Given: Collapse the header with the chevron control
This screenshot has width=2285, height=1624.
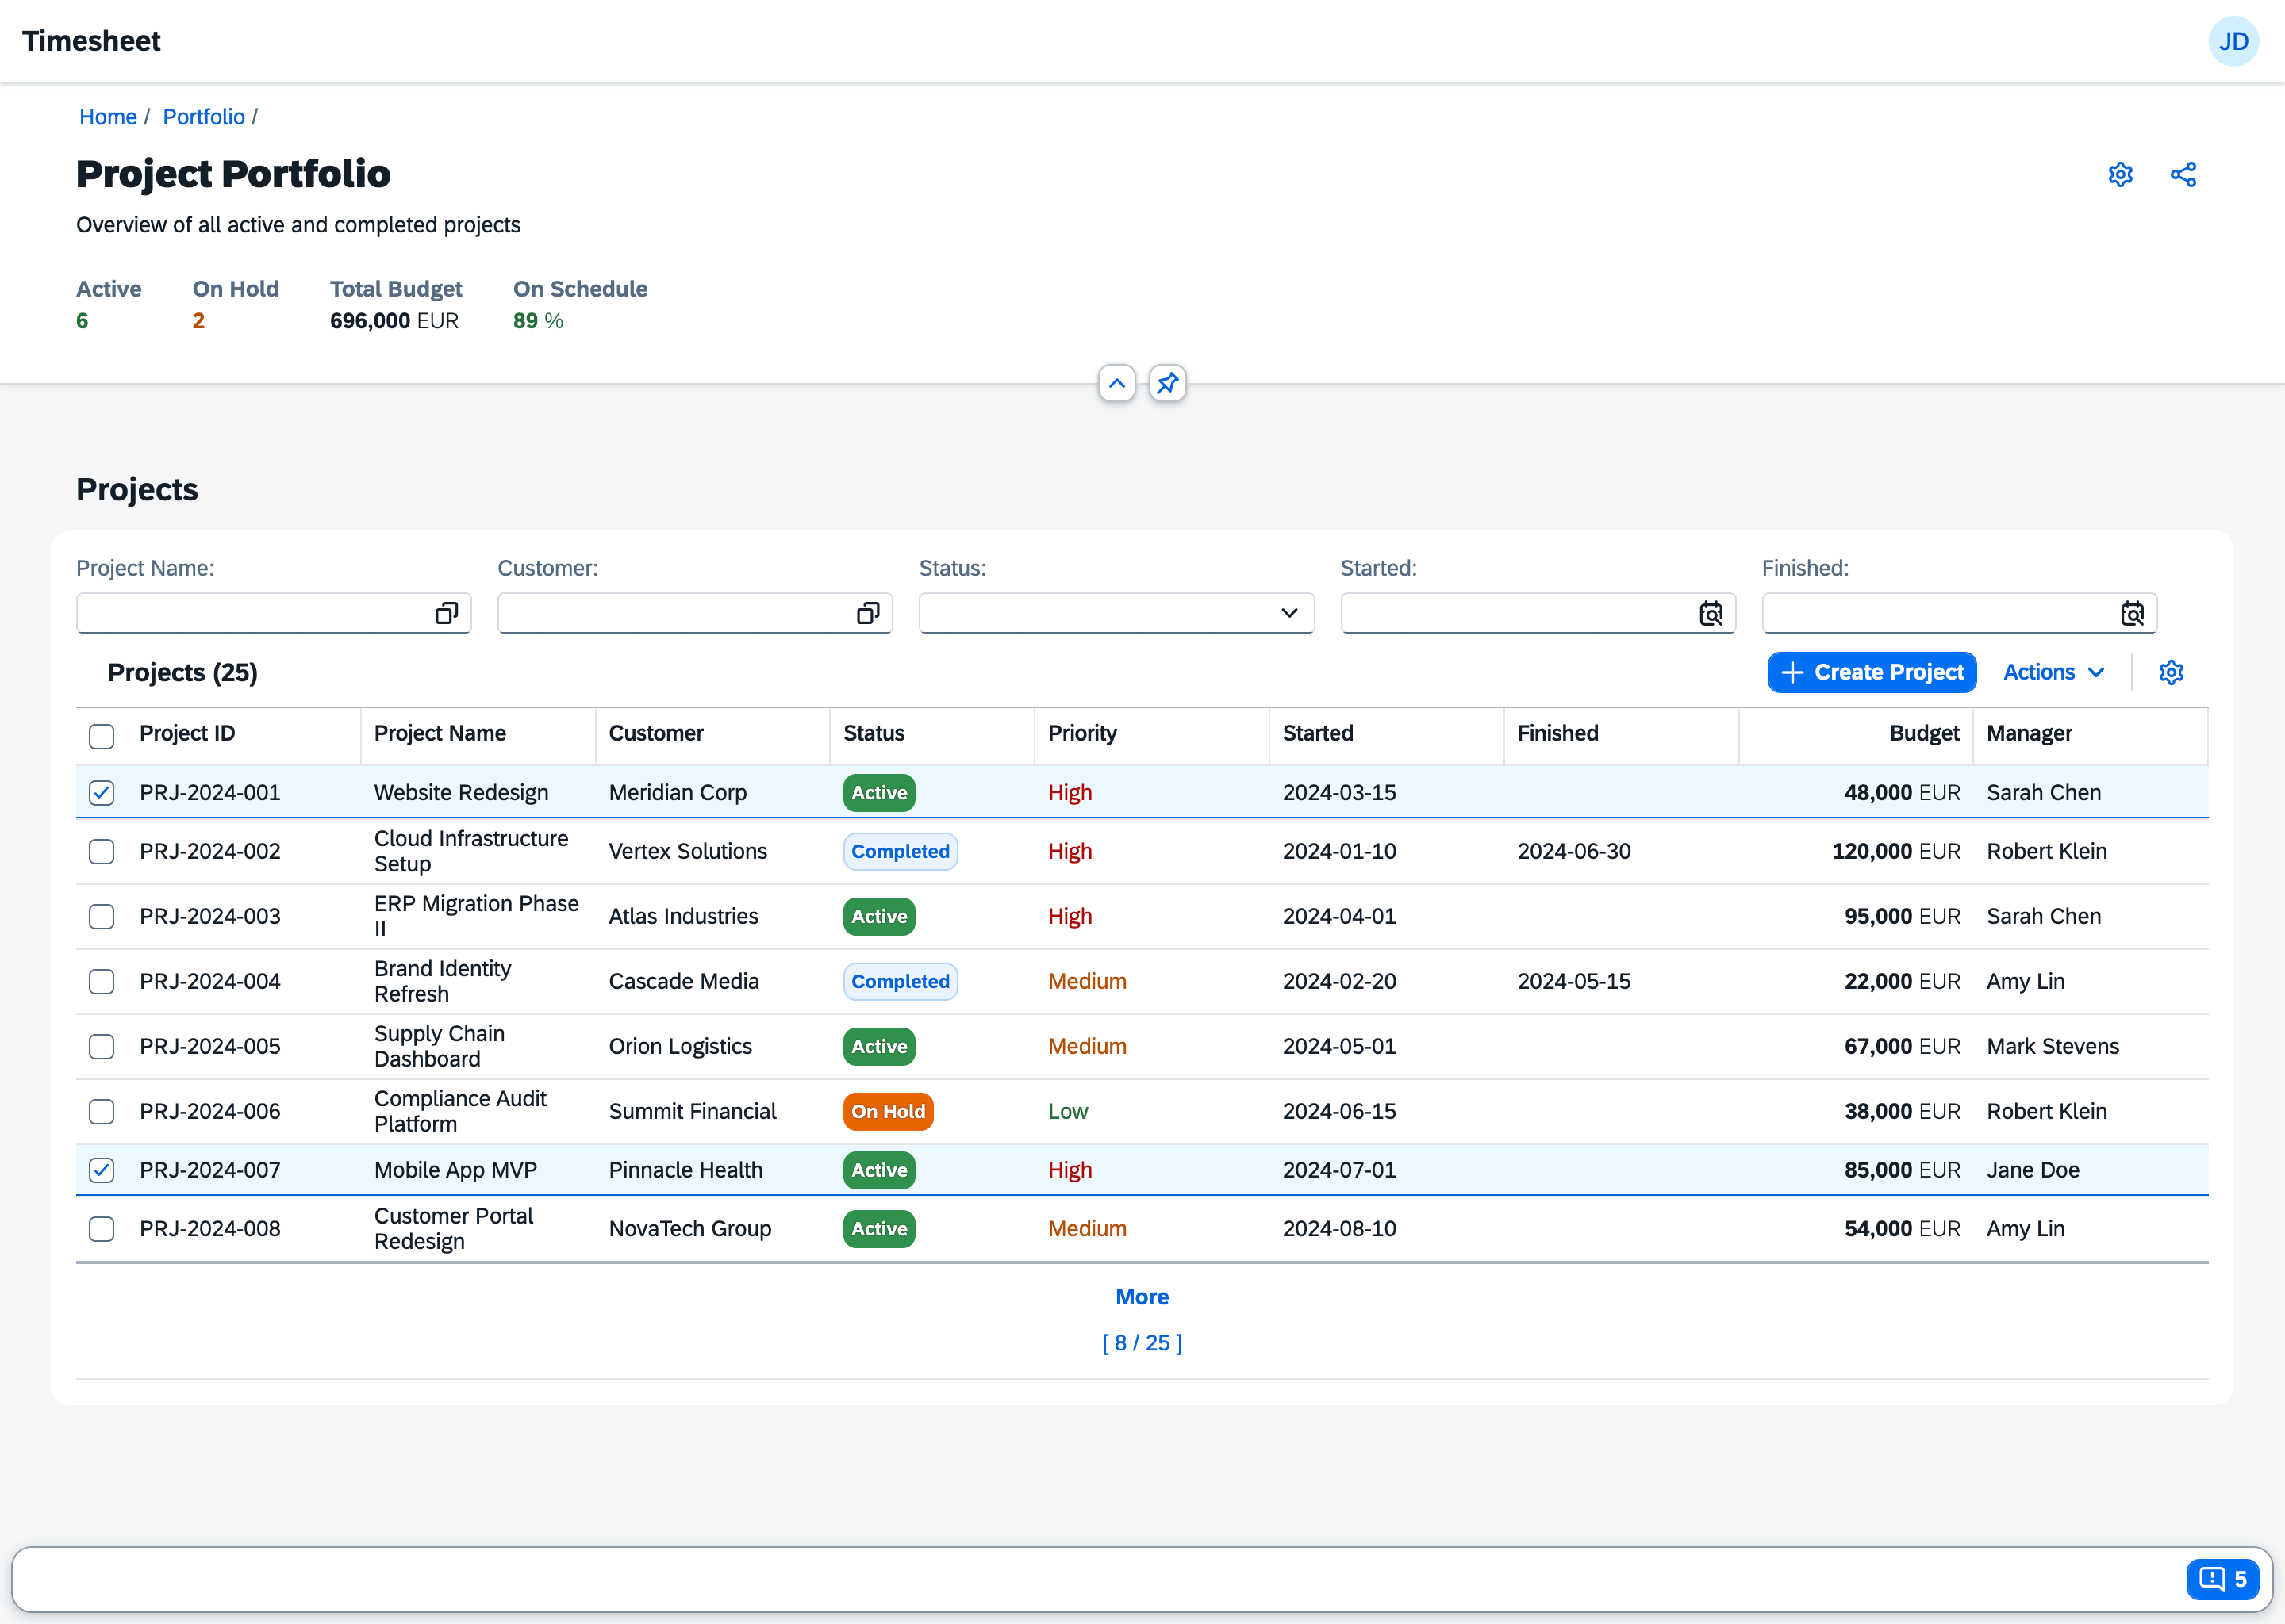Looking at the screenshot, I should pos(1116,383).
